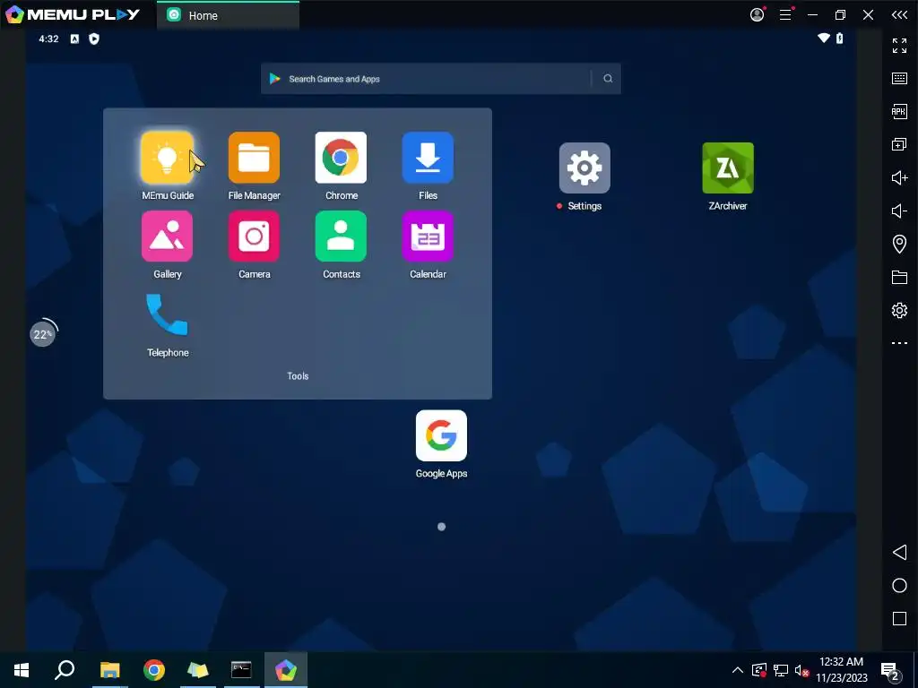Open the multi-instance manager sidebar icon
918x688 pixels.
tap(899, 144)
